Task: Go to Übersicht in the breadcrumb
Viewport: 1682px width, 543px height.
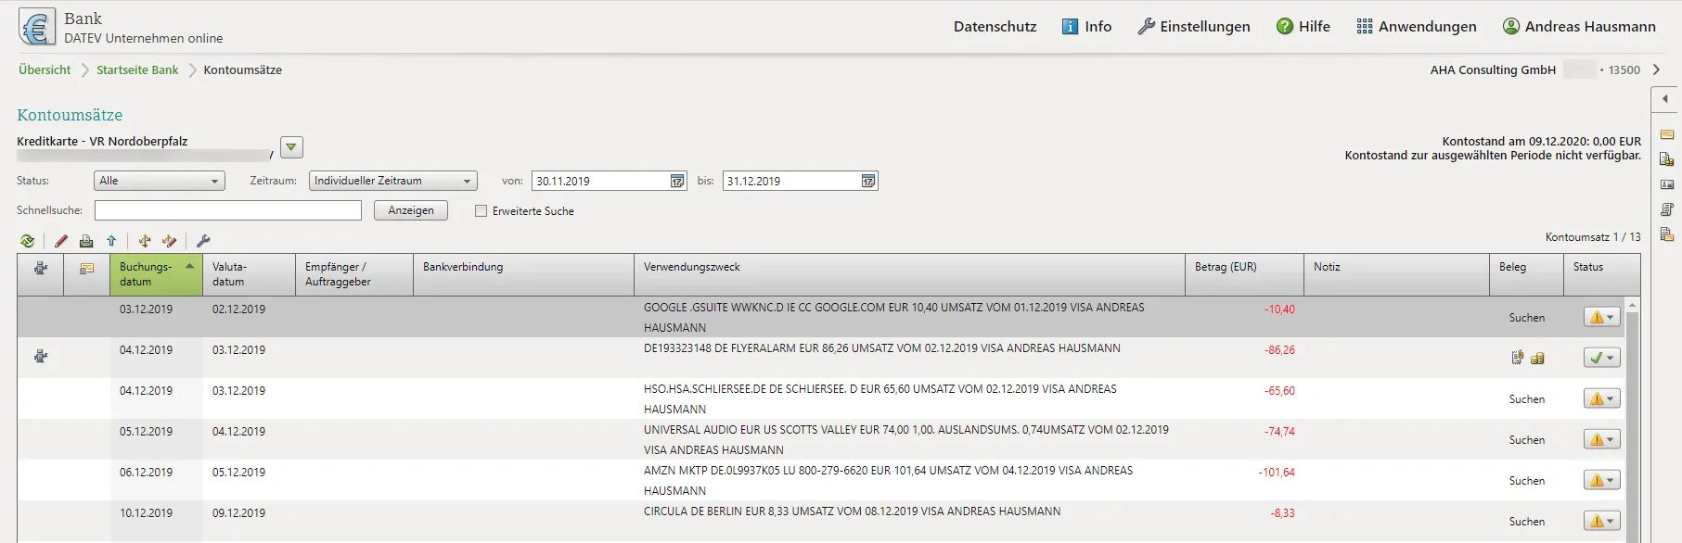Action: click(x=45, y=69)
